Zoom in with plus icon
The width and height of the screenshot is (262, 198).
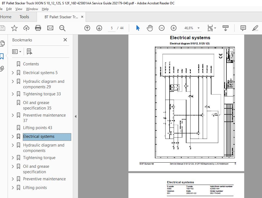(174, 28)
